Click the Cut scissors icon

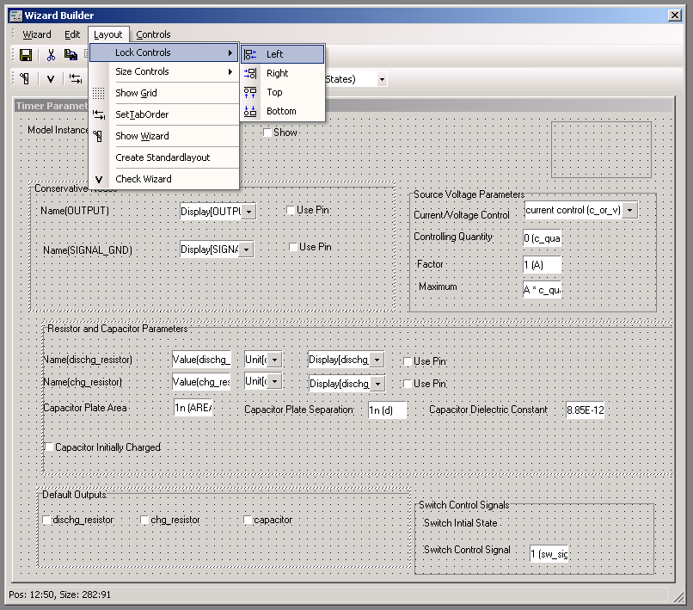(x=51, y=55)
